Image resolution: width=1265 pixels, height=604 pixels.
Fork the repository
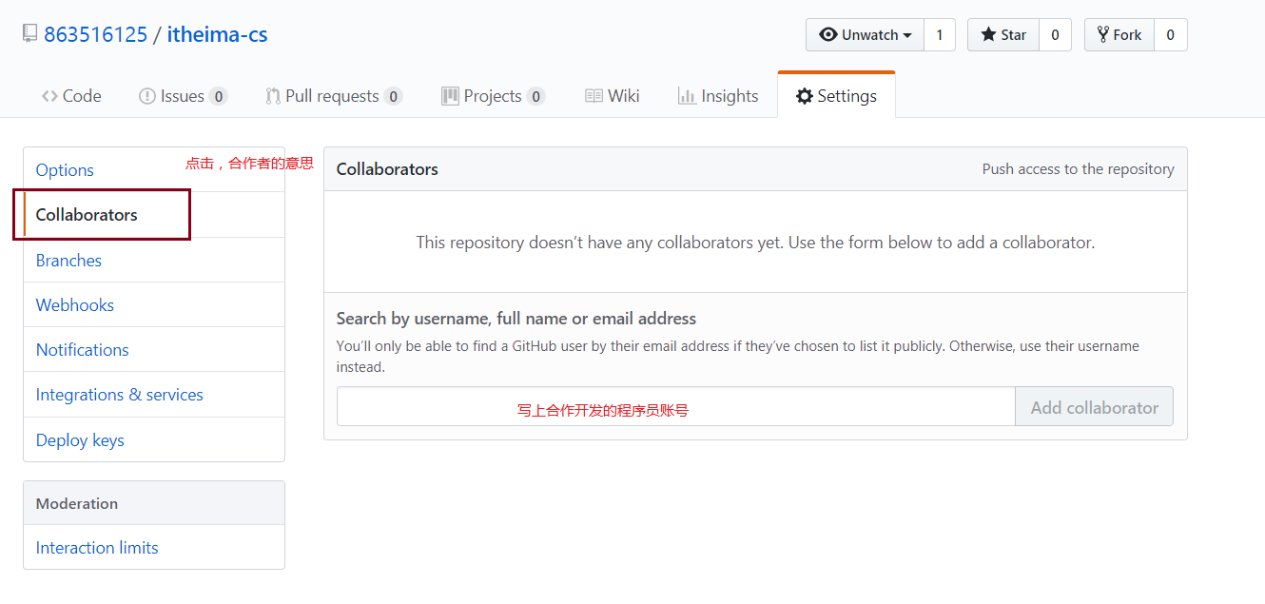(x=1119, y=35)
